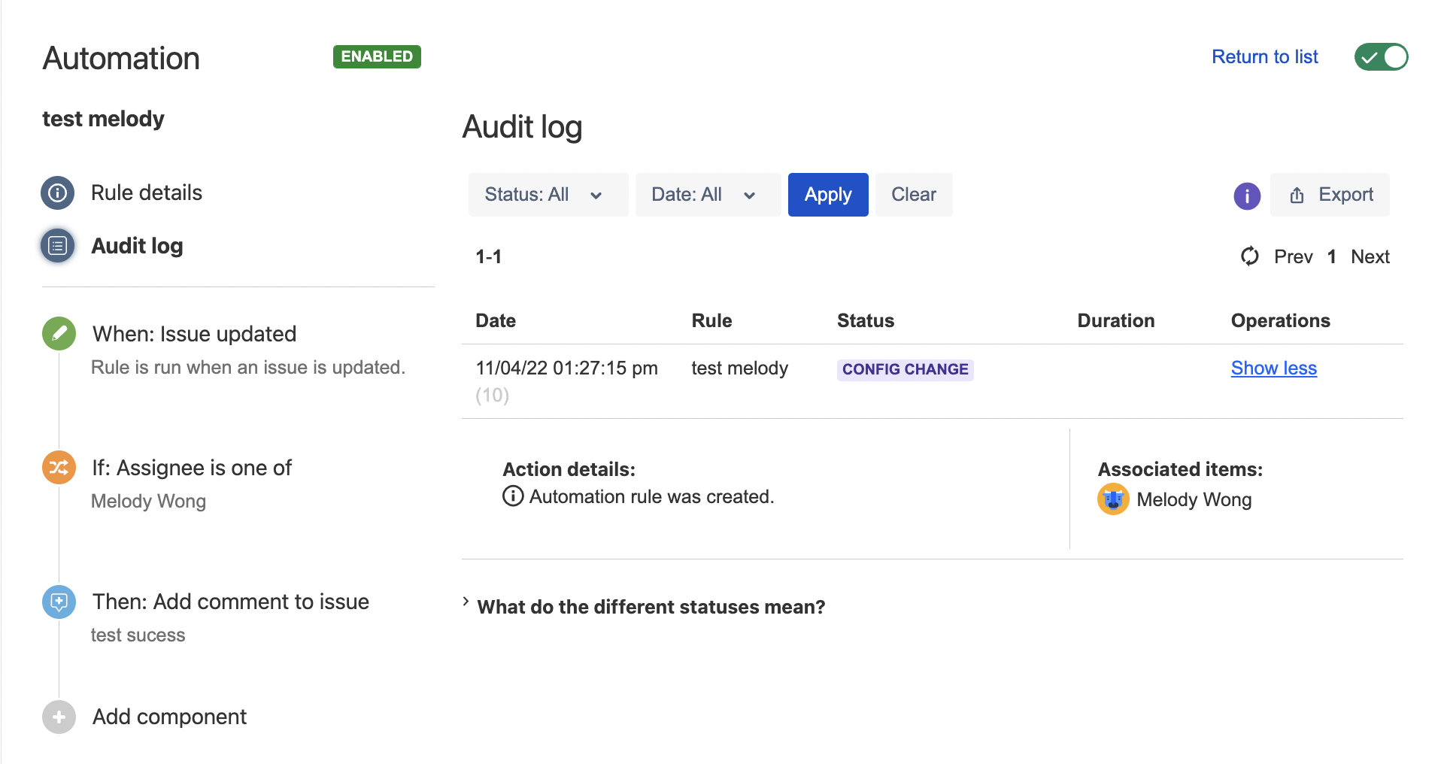Select the If: Assignee is one of component

coord(192,468)
